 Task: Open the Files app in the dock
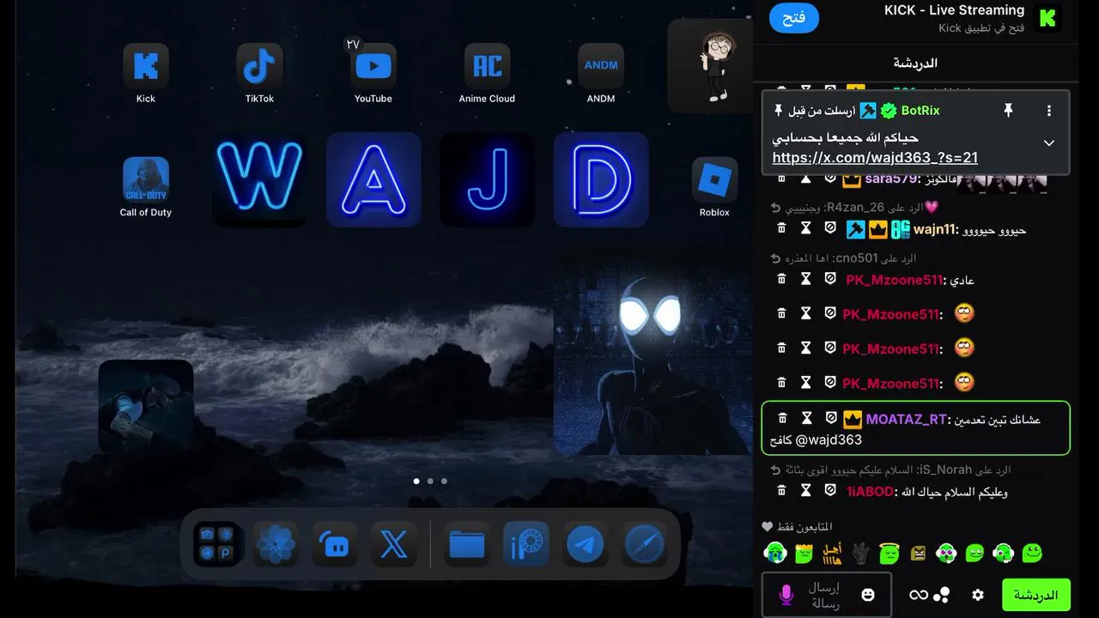click(467, 544)
